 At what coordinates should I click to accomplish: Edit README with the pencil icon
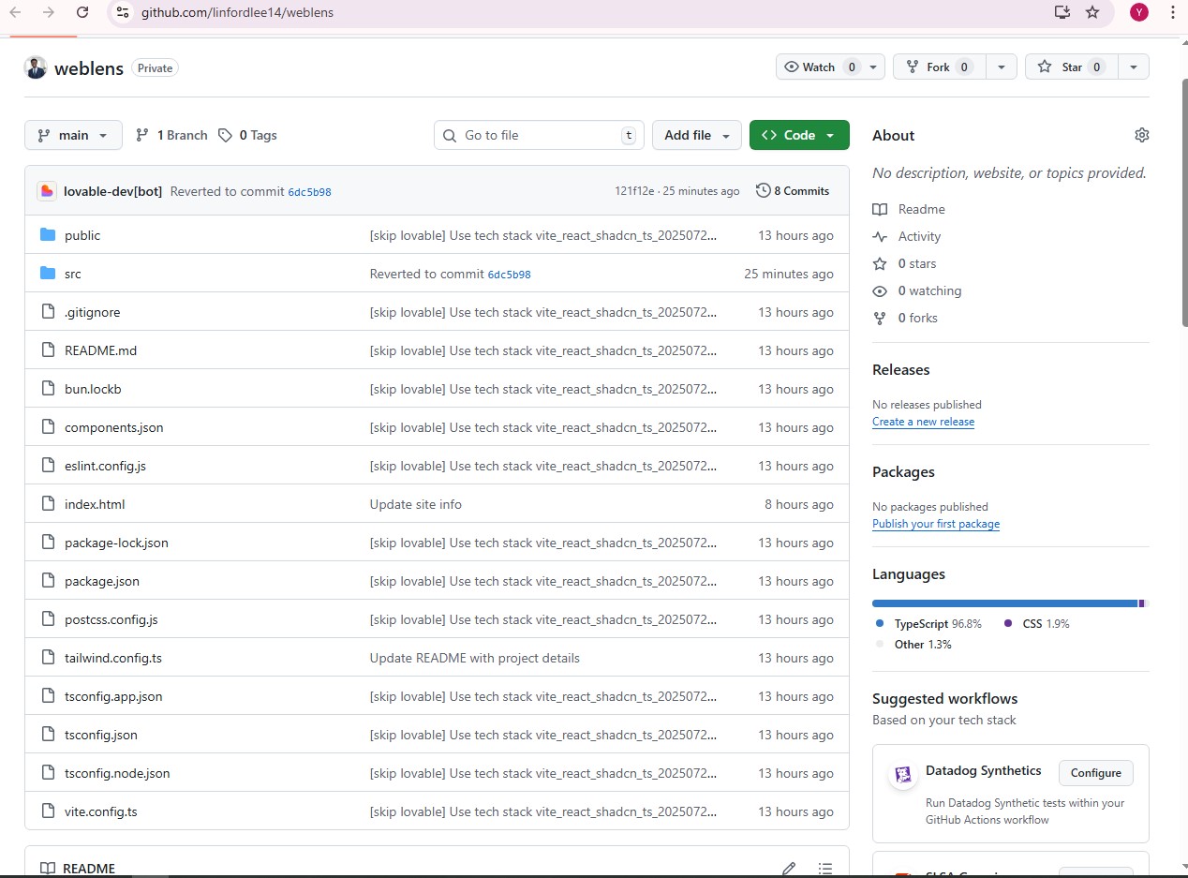click(789, 869)
